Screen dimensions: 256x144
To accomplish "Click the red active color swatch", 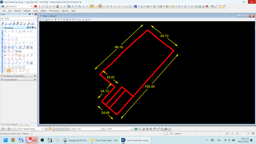I will coord(36,6).
